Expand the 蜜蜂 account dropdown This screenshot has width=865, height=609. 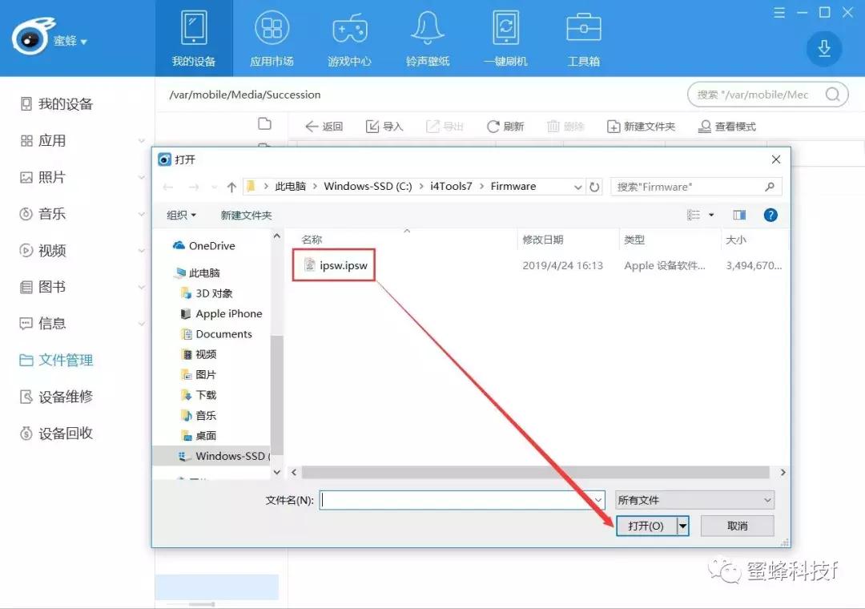70,41
